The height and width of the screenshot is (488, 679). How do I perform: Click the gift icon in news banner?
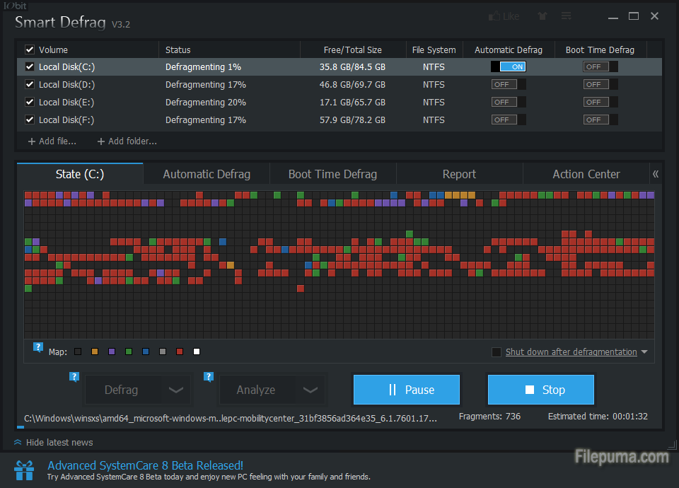click(x=24, y=470)
